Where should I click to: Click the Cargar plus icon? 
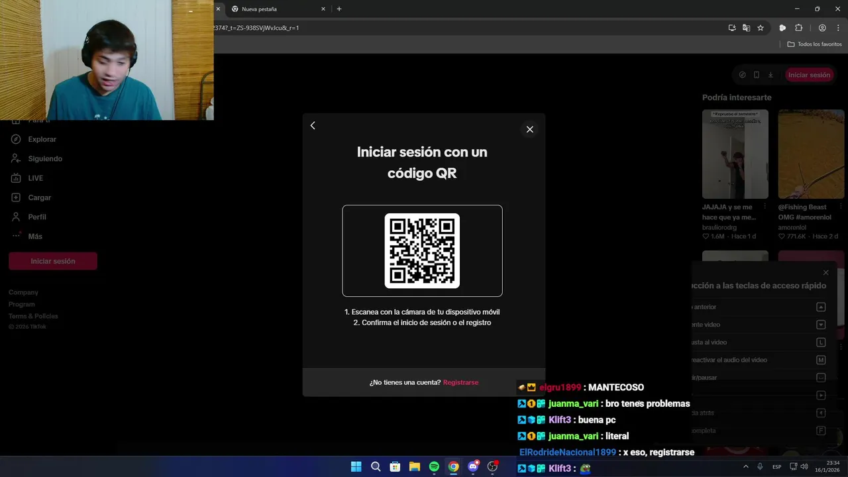coord(16,197)
